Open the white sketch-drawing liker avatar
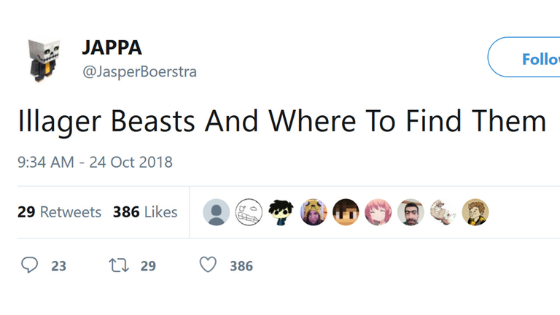 [x=249, y=212]
